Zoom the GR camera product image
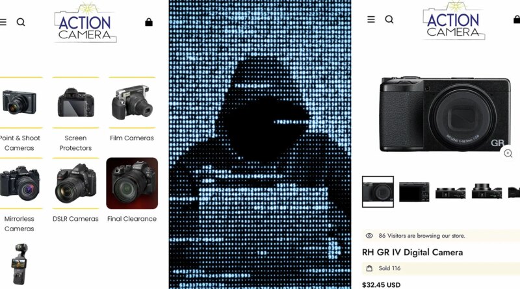Image resolution: width=520 pixels, height=289 pixels. click(x=508, y=153)
